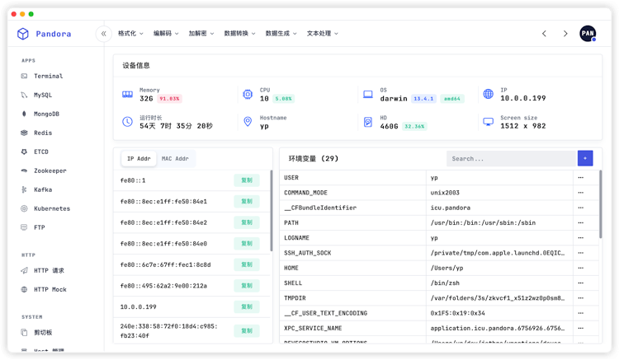Open the more options for the USER row
The height and width of the screenshot is (360, 619).
(580, 177)
